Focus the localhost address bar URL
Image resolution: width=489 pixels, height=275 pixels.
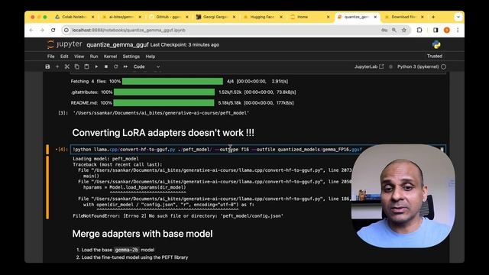[129, 31]
